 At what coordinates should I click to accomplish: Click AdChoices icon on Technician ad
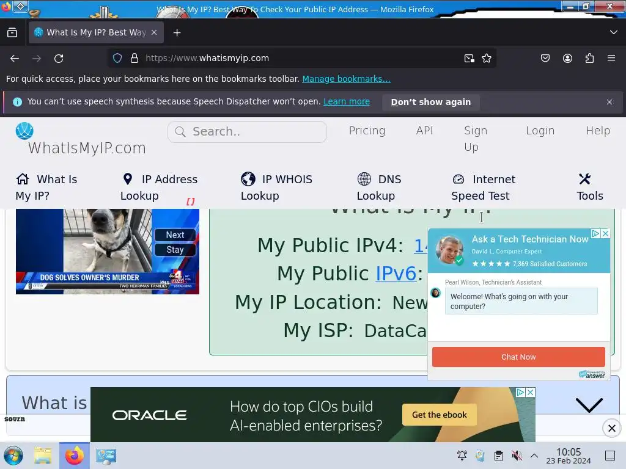click(596, 234)
